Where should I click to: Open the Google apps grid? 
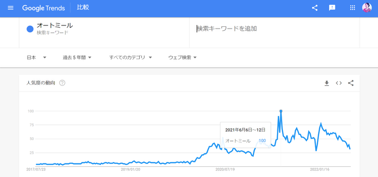[x=352, y=8]
